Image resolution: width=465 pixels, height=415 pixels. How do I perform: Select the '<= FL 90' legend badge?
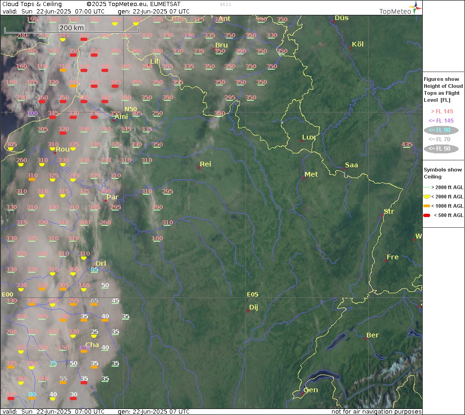click(441, 130)
